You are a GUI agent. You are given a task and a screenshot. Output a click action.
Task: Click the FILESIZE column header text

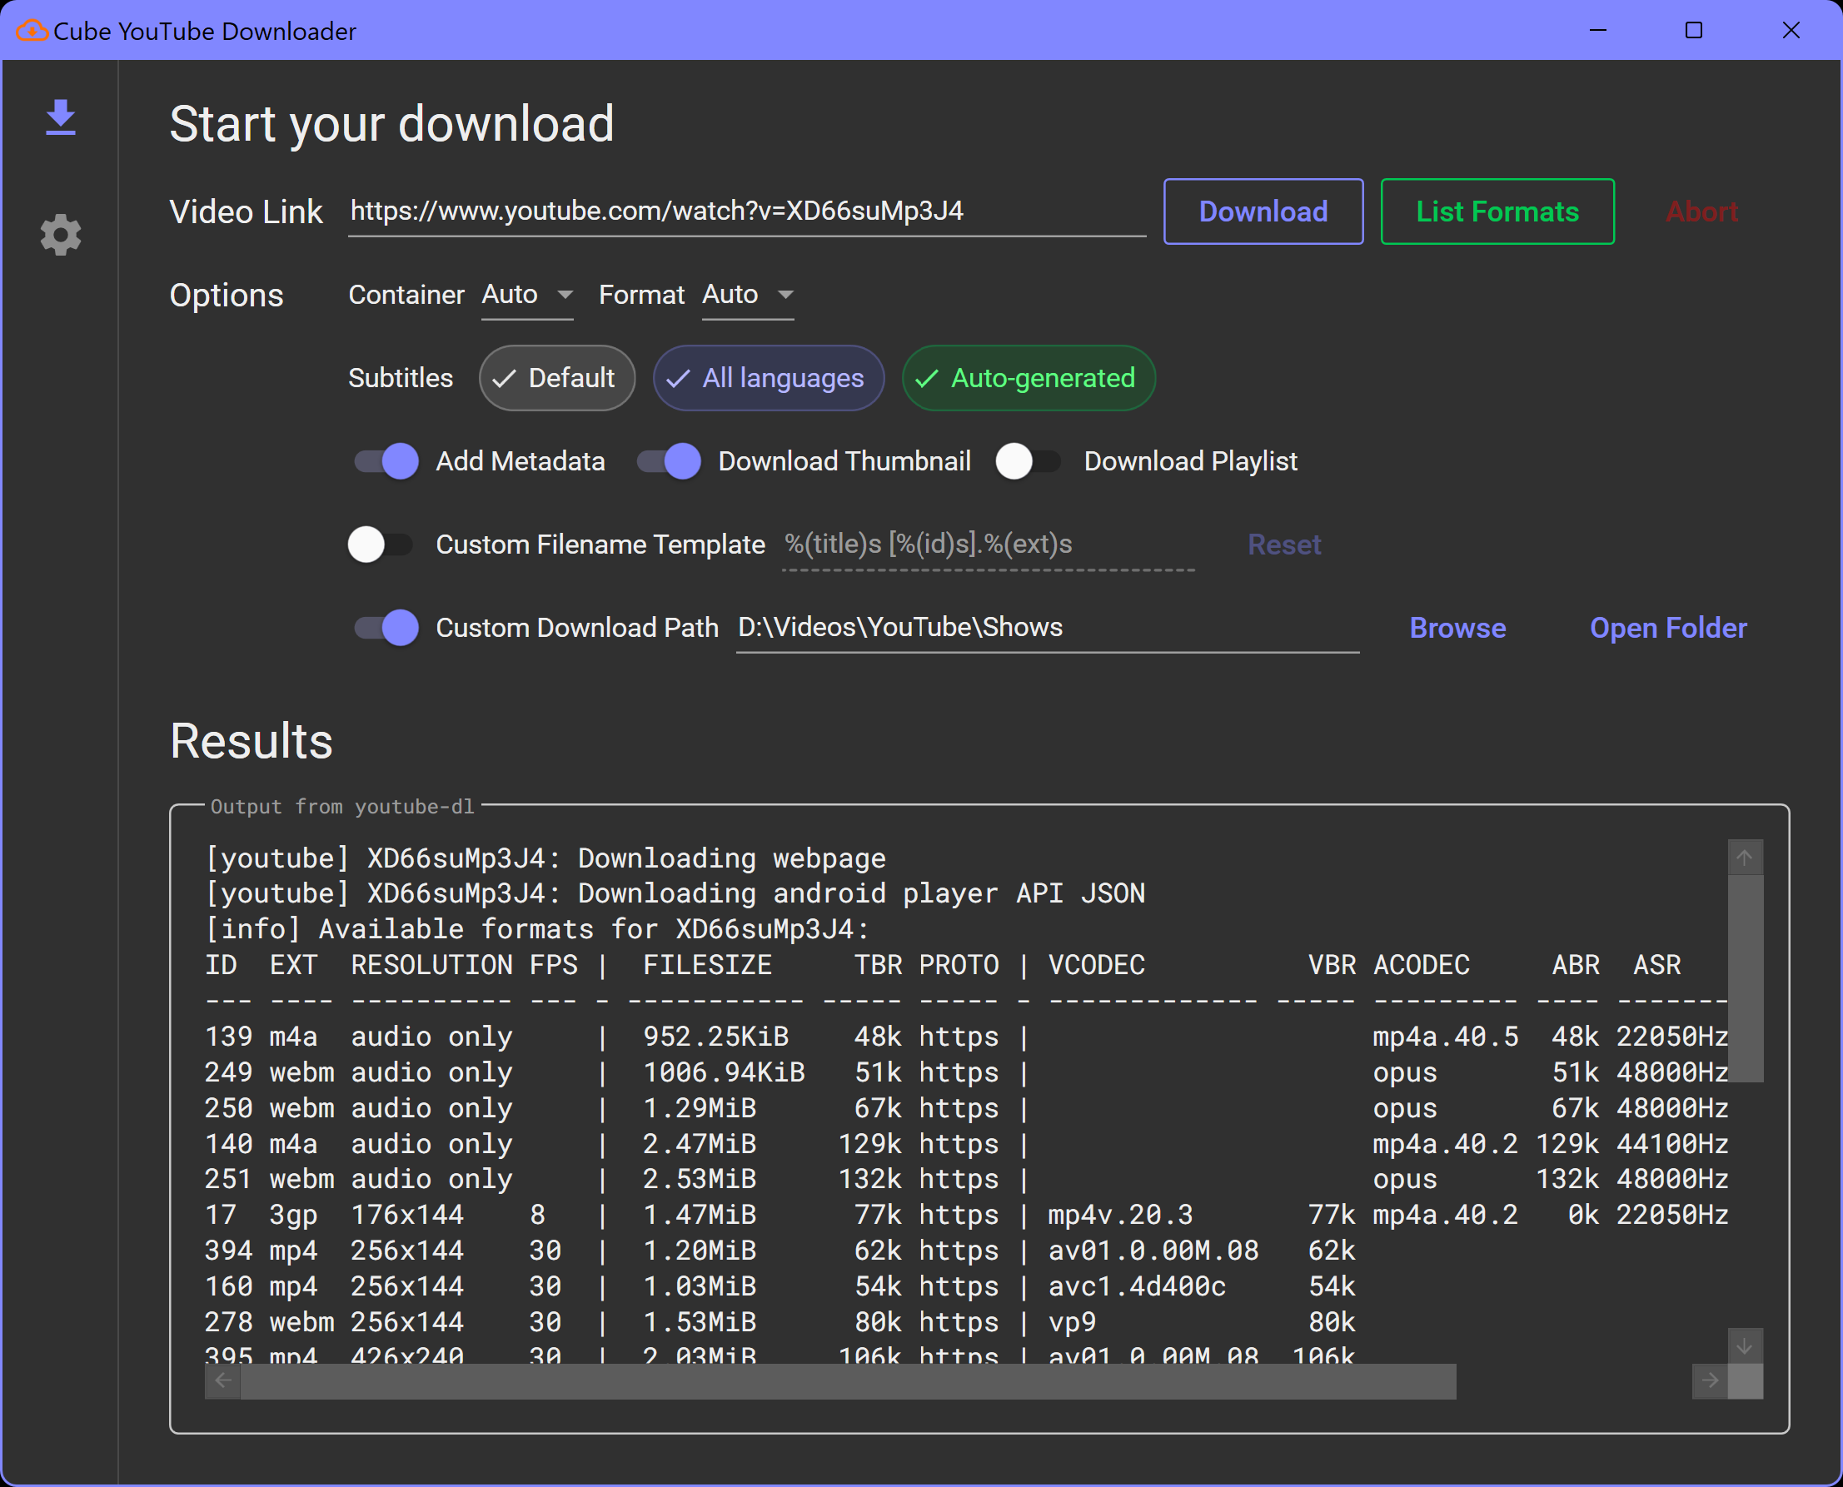click(x=707, y=965)
